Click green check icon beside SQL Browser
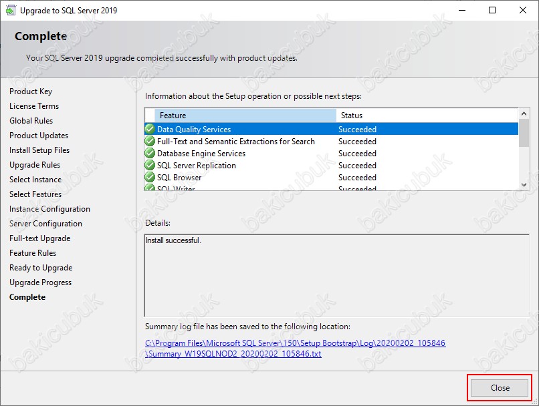Image resolution: width=539 pixels, height=406 pixels. coord(150,177)
